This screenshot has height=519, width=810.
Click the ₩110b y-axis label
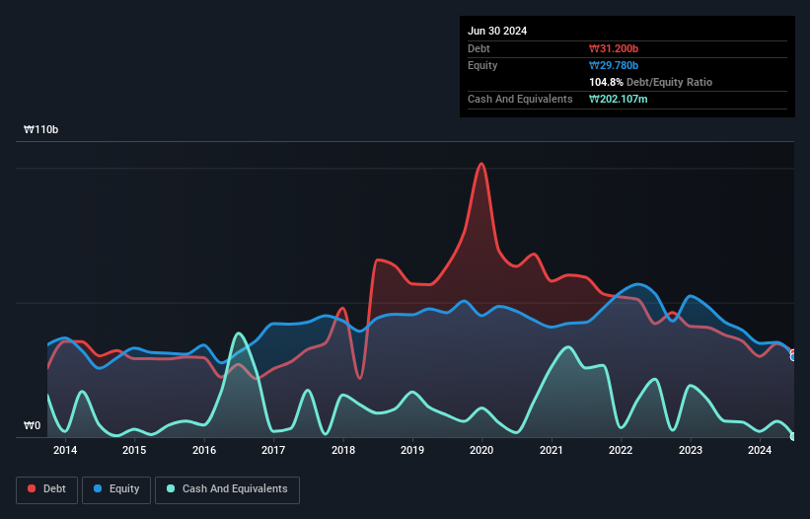pos(40,129)
